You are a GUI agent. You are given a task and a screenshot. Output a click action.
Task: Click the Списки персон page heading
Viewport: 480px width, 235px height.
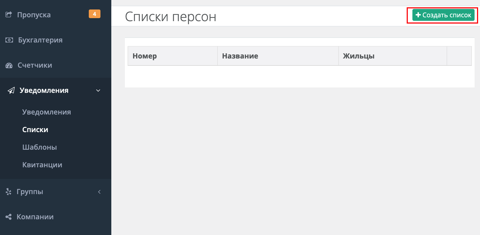point(170,17)
